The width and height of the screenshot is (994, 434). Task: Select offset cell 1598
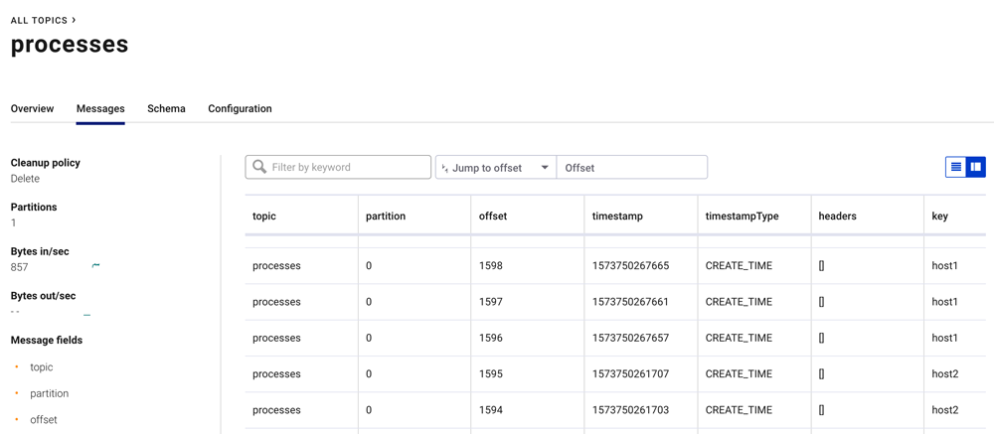click(491, 266)
